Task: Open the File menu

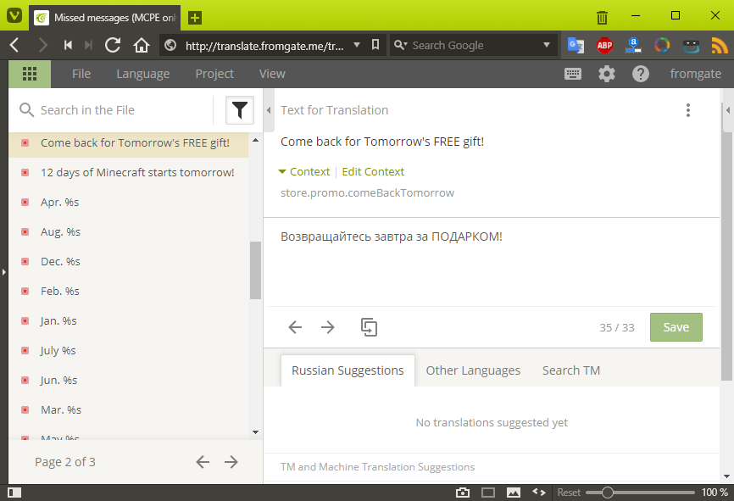Action: (x=81, y=74)
